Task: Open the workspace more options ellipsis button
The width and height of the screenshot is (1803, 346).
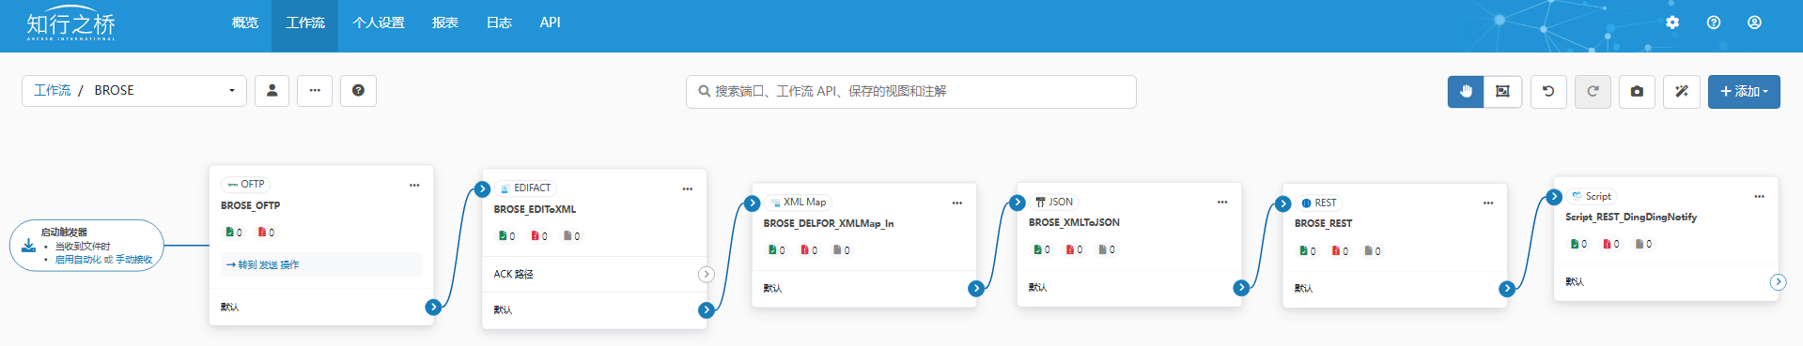Action: 315,91
